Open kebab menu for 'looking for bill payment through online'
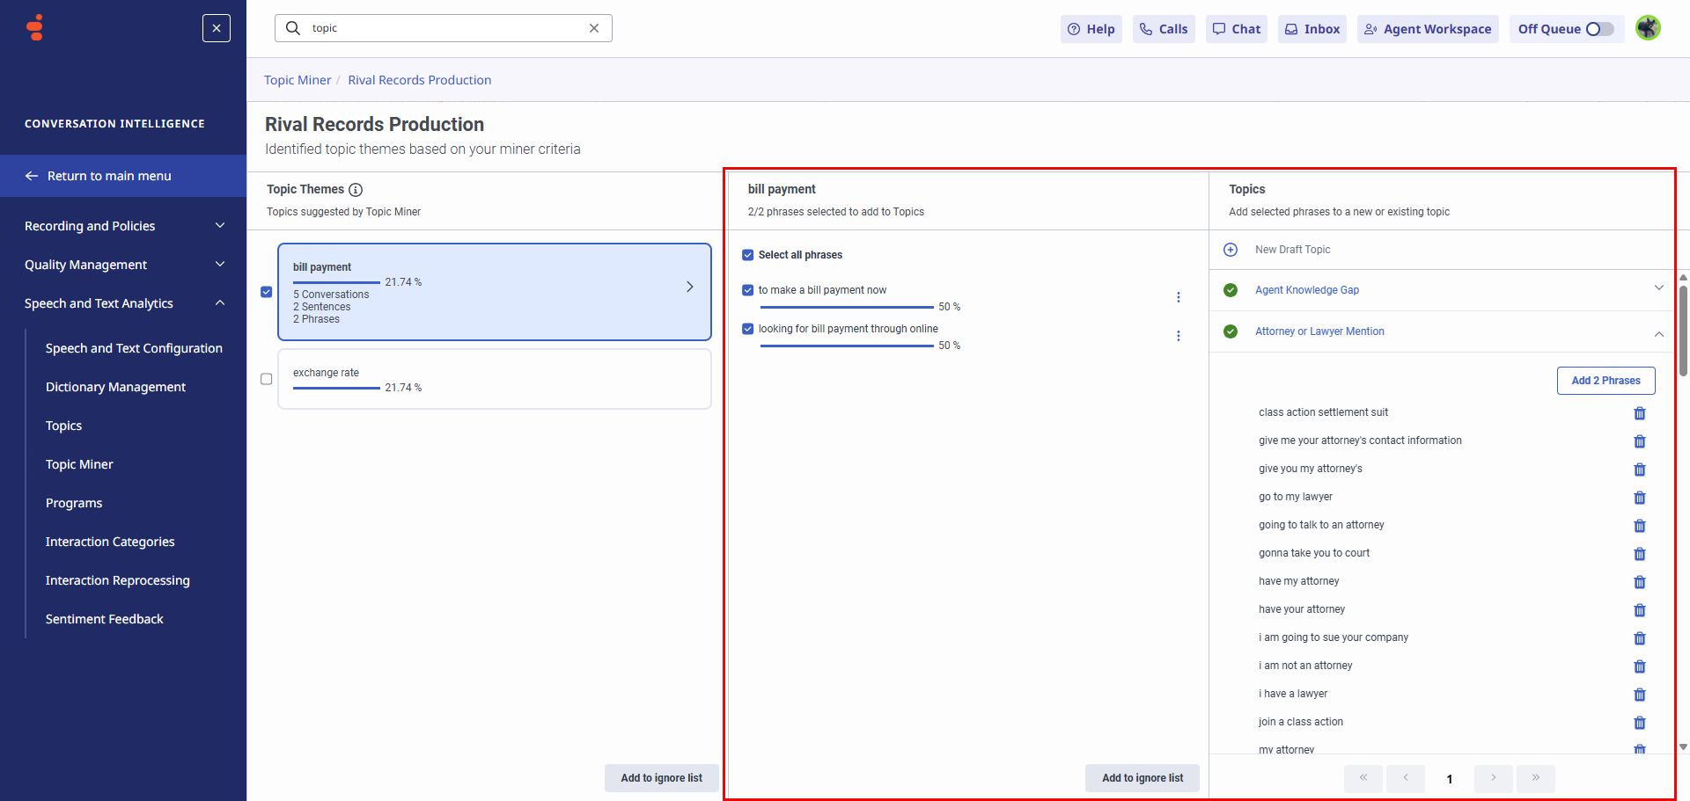 (1178, 336)
